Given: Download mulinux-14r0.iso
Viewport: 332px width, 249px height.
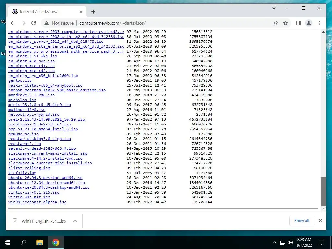Looking at the screenshot, I should tap(27, 110).
